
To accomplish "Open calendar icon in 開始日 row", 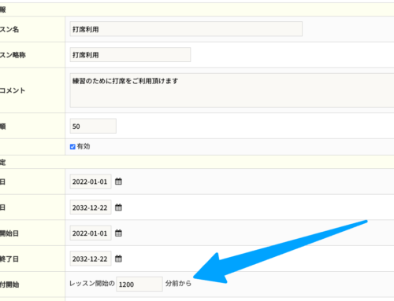I will [x=118, y=233].
